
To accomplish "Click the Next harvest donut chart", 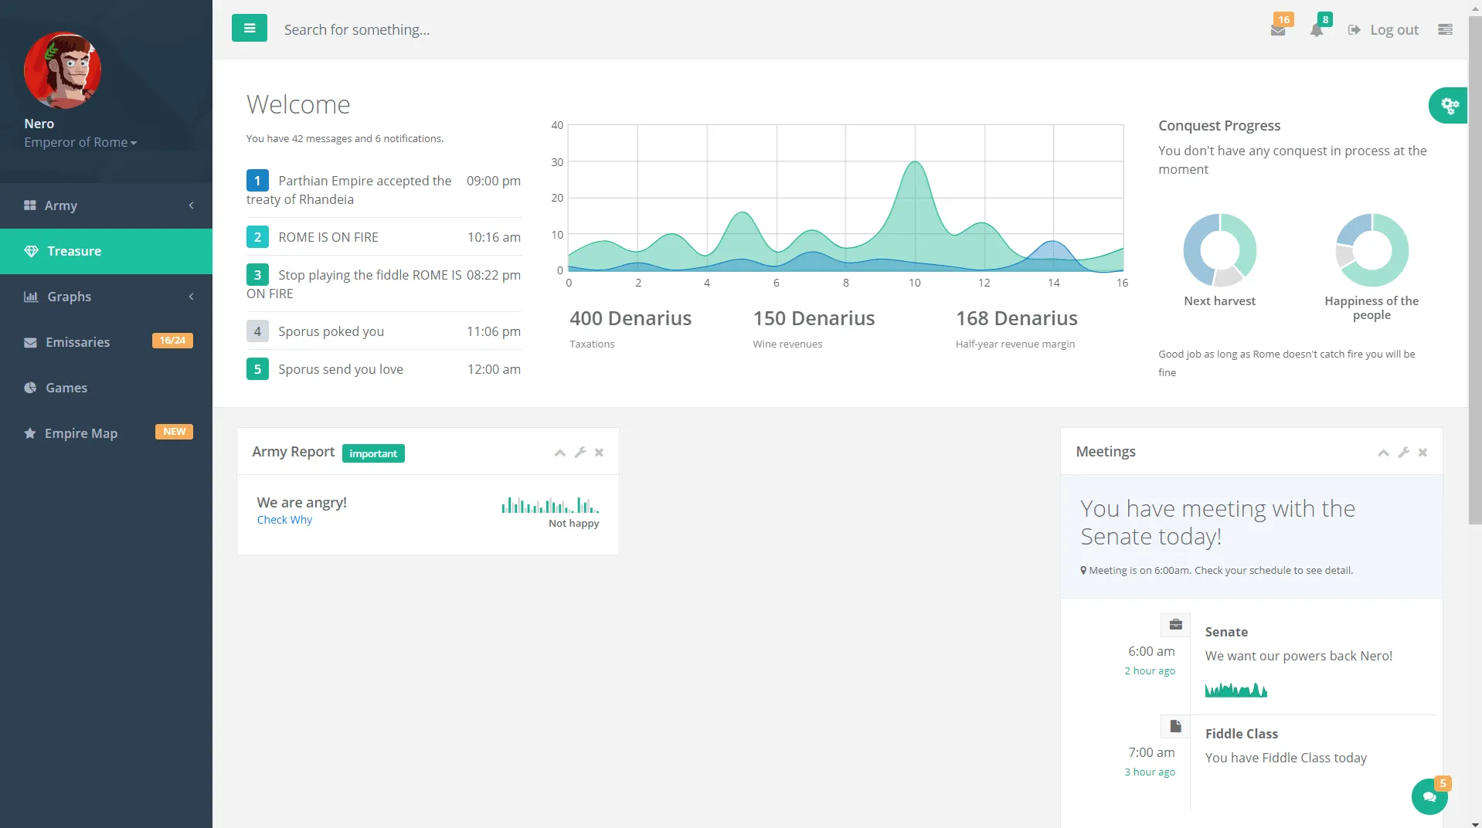I will click(1219, 250).
